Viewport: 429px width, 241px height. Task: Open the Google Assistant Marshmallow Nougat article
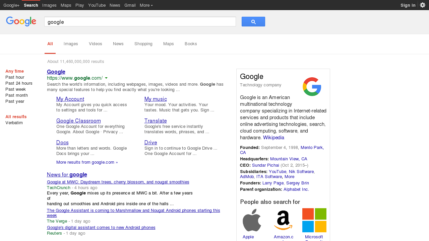click(x=133, y=213)
